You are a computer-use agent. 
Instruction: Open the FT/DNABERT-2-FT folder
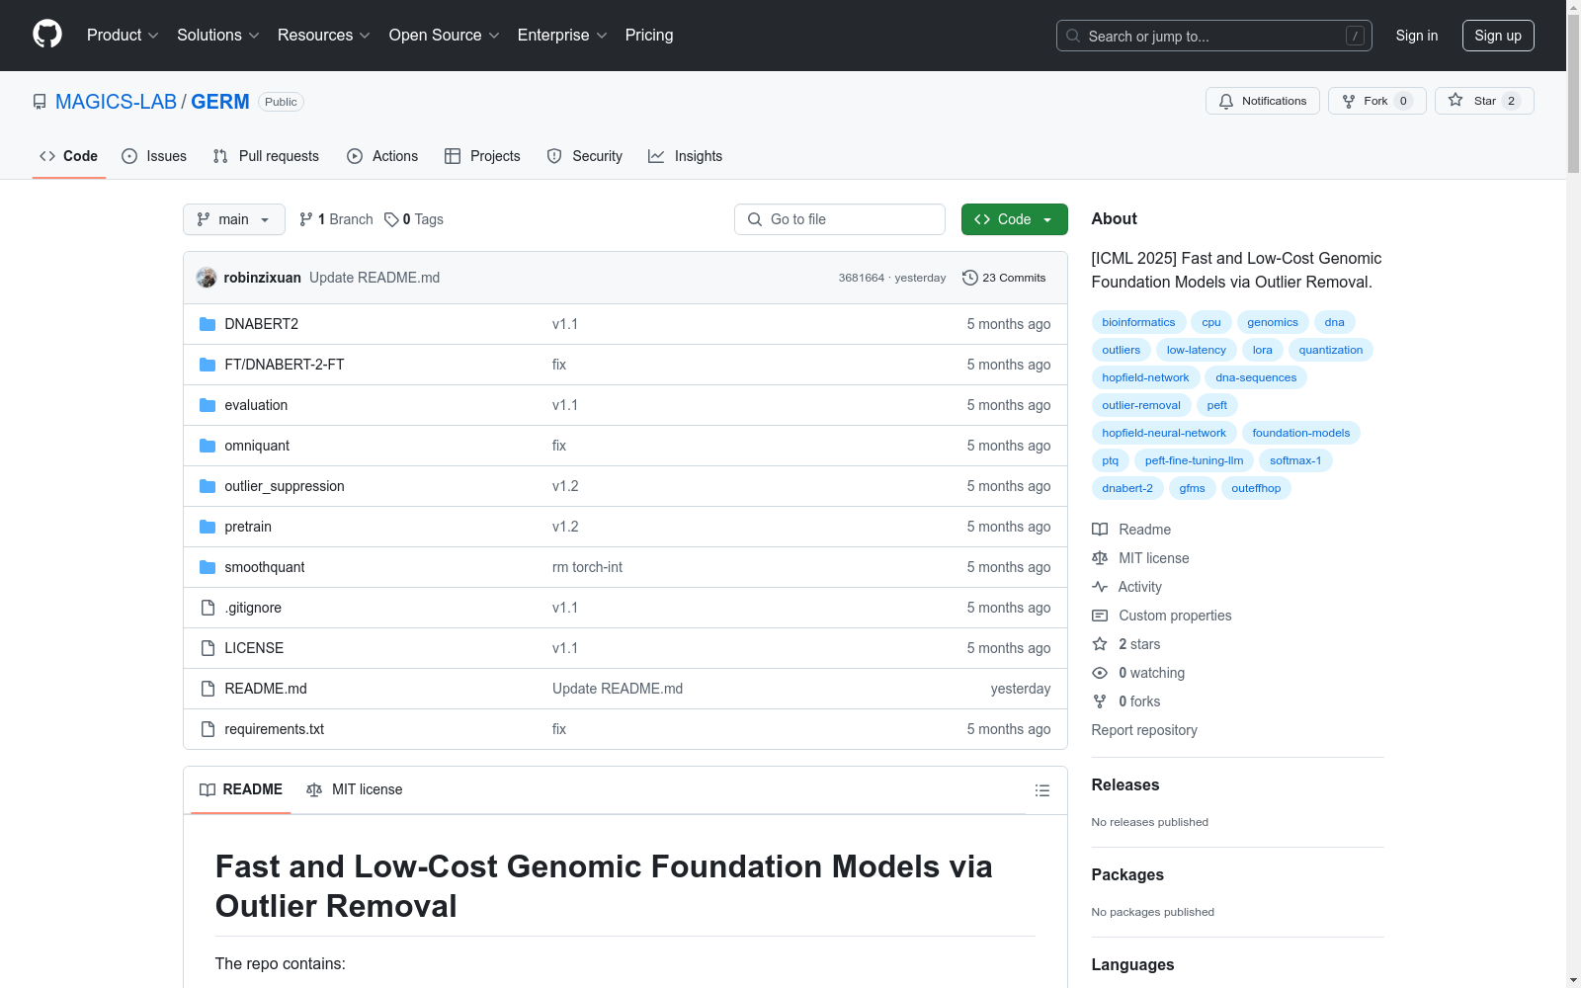tap(285, 365)
